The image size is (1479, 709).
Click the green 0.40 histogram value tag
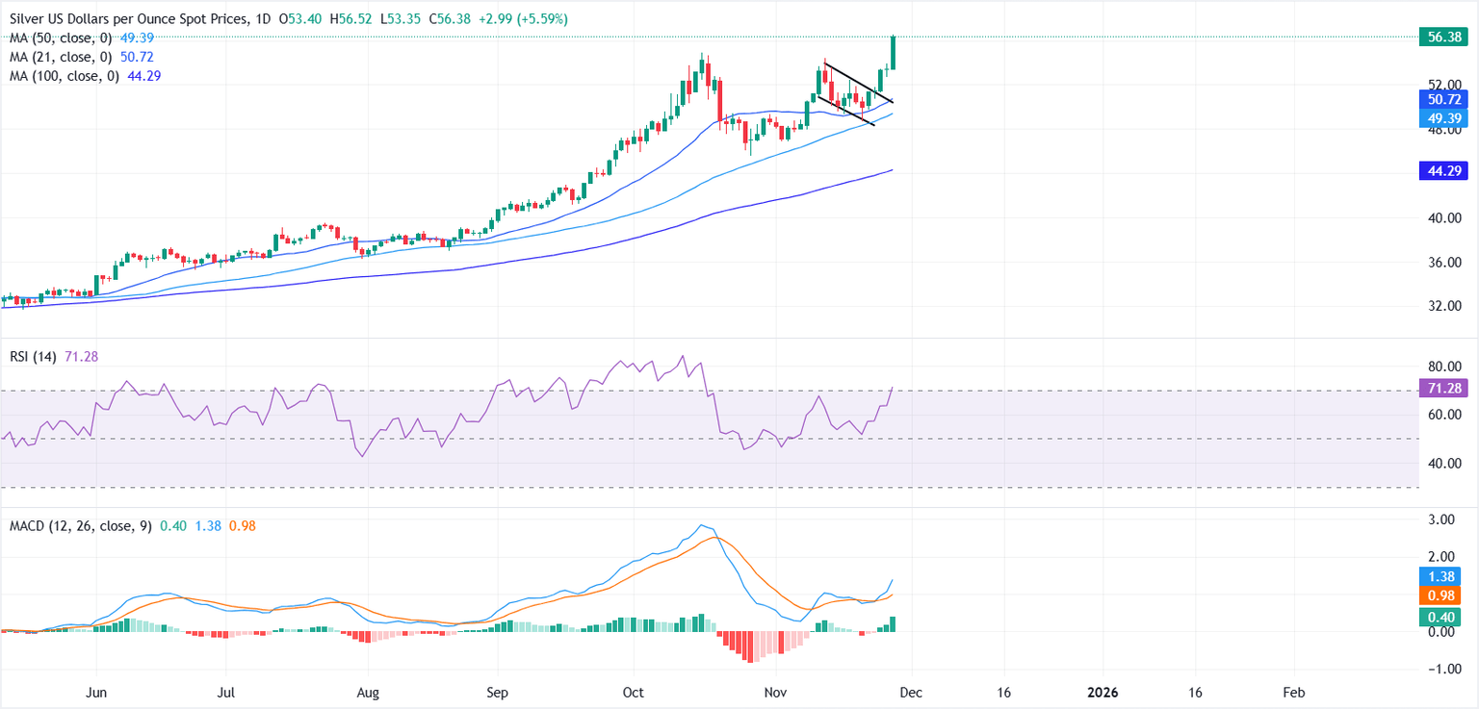pos(1447,617)
